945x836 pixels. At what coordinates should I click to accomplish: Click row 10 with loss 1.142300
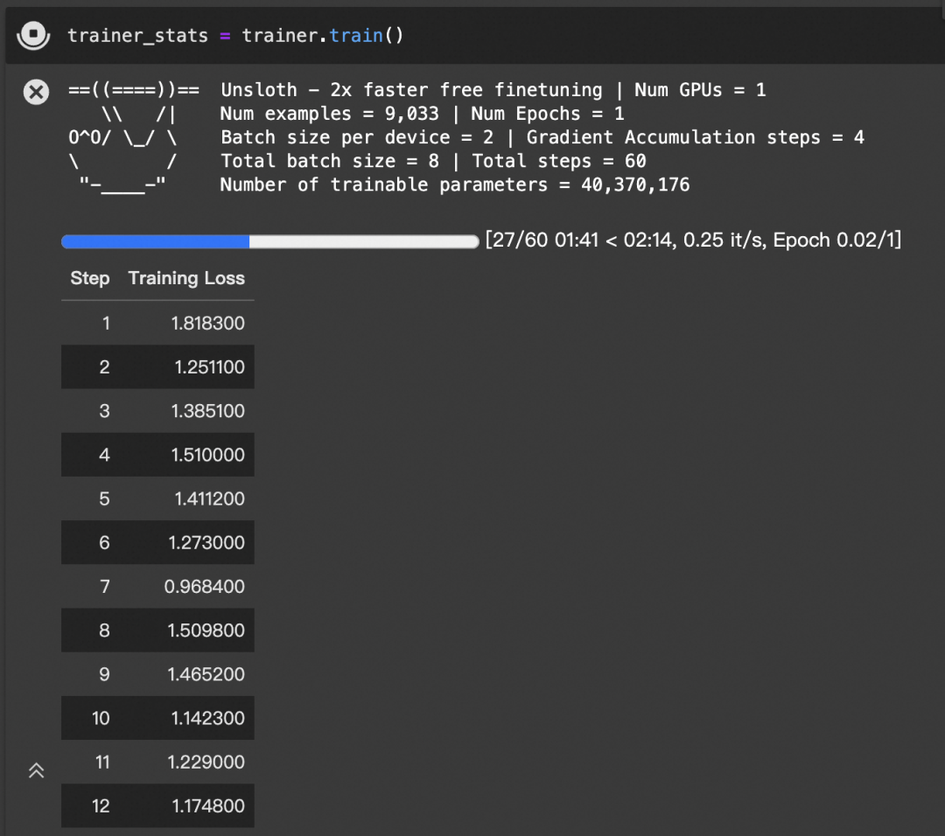click(x=157, y=718)
